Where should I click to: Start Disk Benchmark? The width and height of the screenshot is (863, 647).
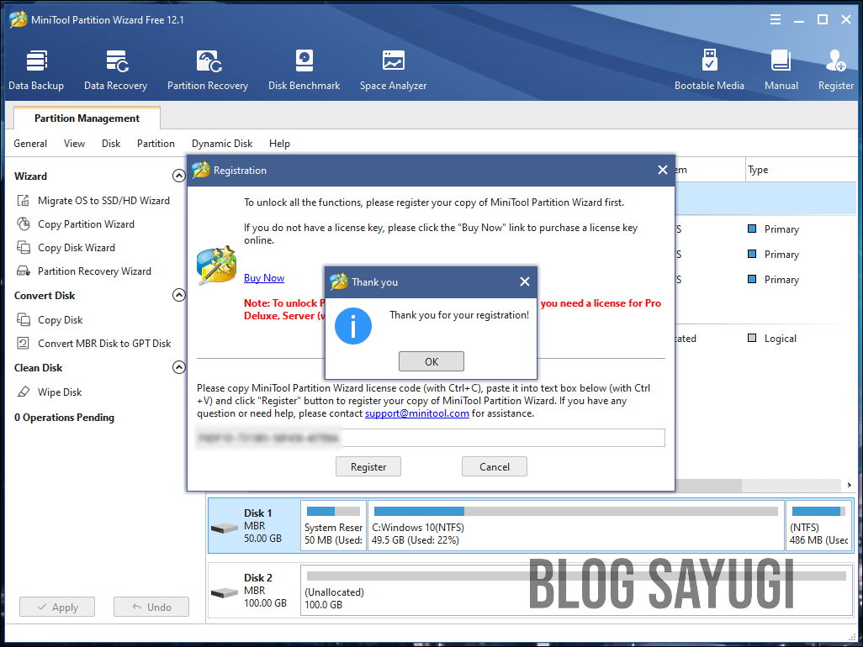(304, 67)
